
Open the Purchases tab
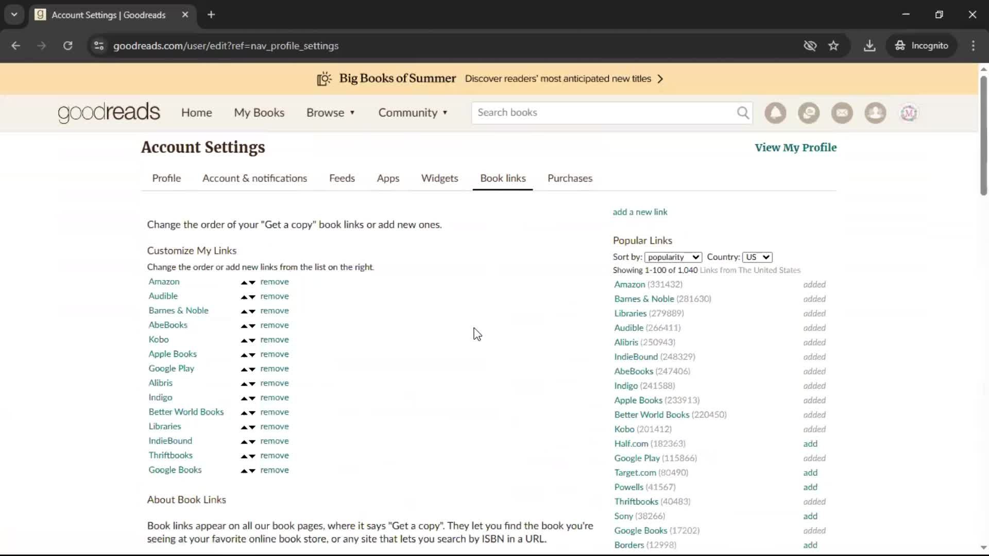point(570,178)
